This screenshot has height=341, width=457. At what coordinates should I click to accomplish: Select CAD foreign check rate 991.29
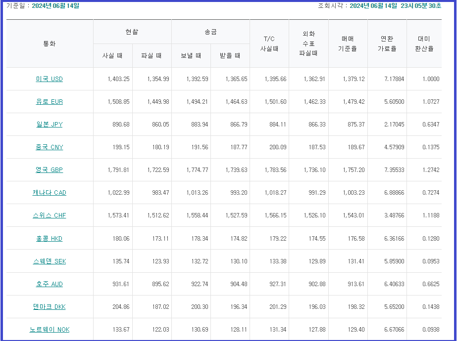pos(317,193)
